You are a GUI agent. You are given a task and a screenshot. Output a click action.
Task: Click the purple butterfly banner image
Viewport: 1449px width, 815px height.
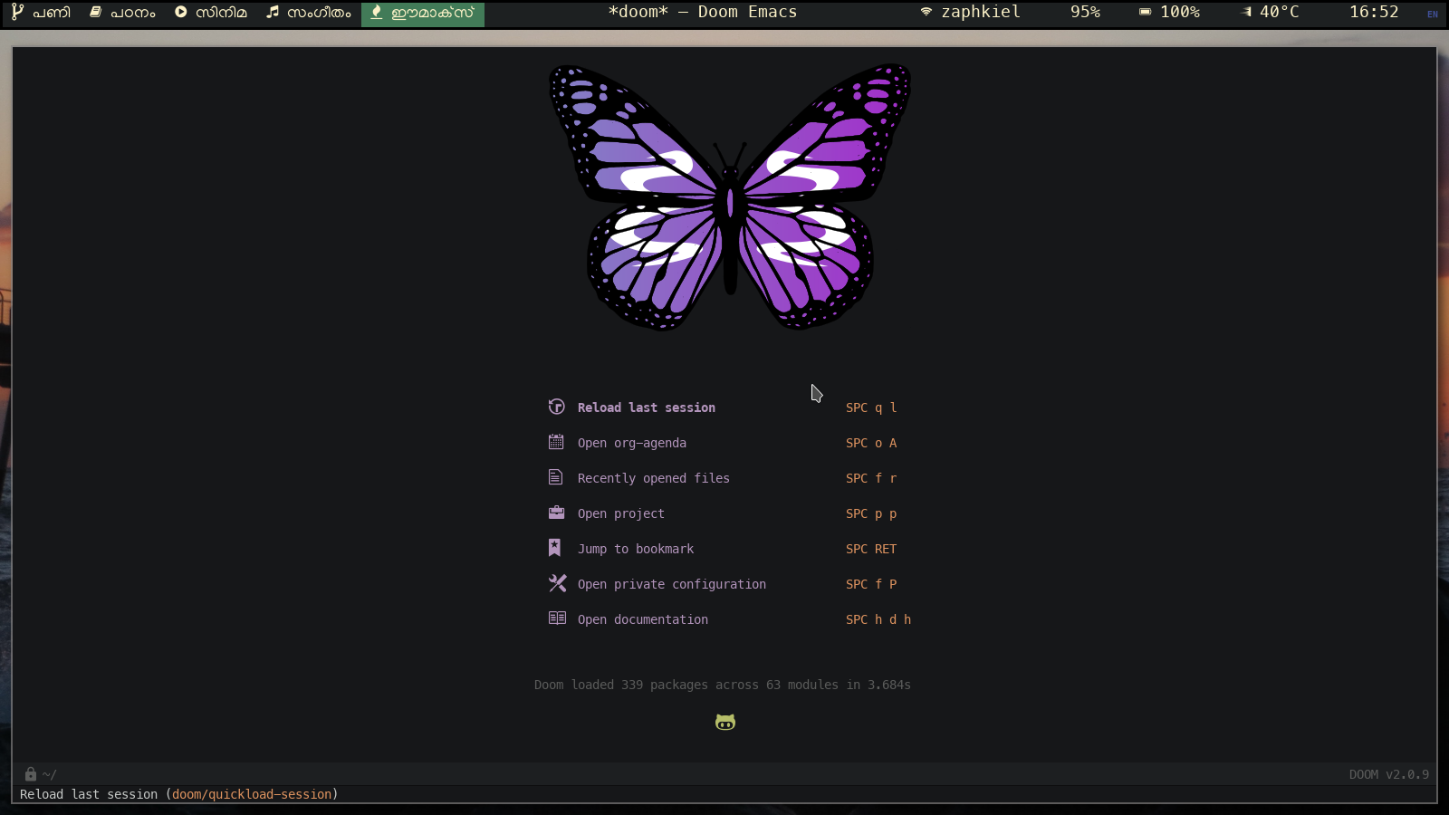pyautogui.click(x=730, y=197)
